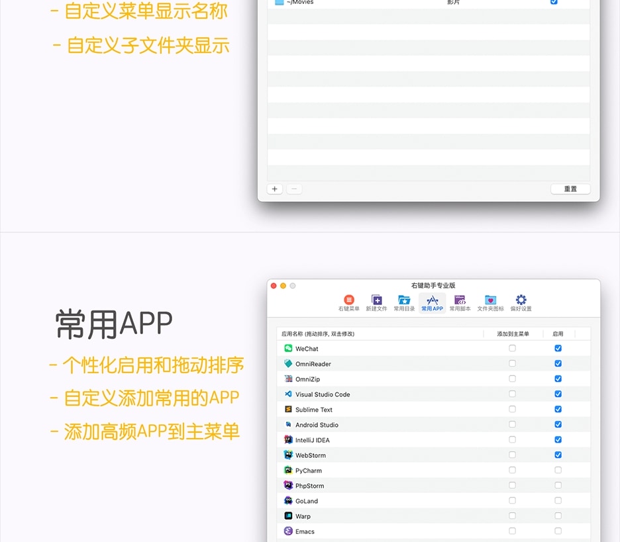Click the OmniReader app icon
Screen dimensions: 620x542
[288, 363]
